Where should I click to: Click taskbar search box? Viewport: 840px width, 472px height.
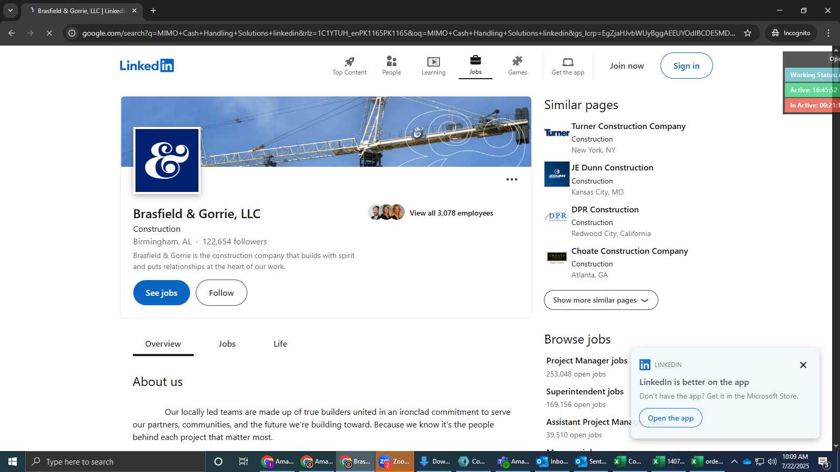tap(115, 462)
